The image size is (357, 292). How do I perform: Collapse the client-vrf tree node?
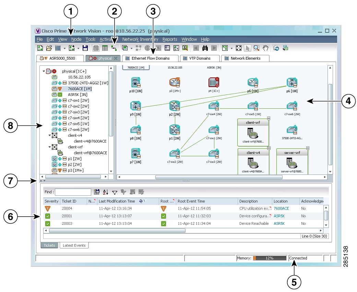[x=50, y=147]
